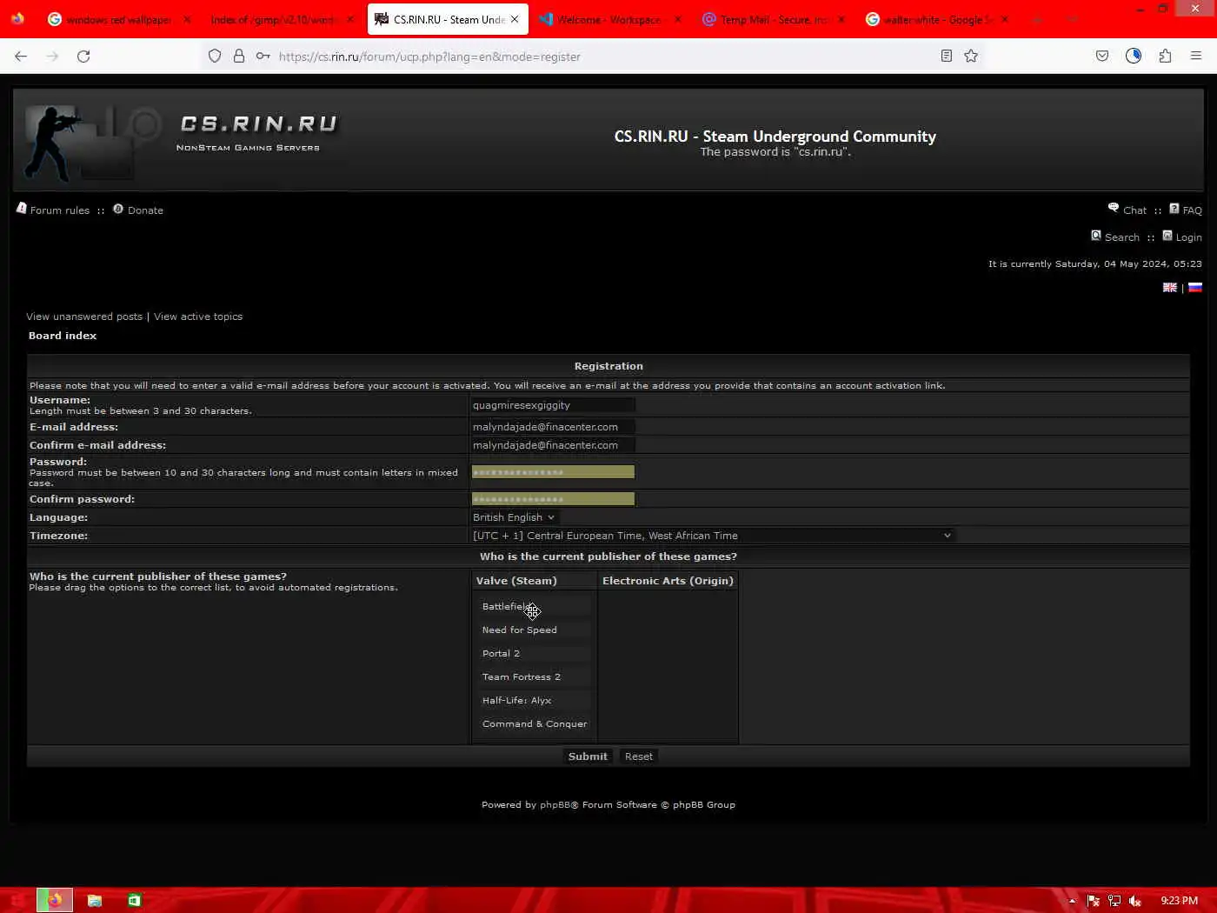The width and height of the screenshot is (1217, 913).
Task: Open View active topics link
Action: pyautogui.click(x=198, y=317)
